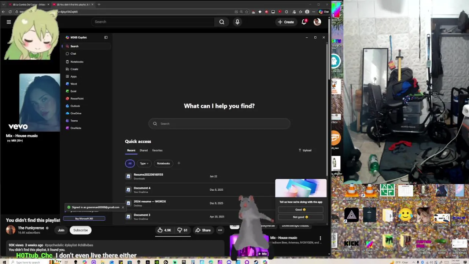This screenshot has height=264, width=469.
Task: Switch to the Recent tab
Action: click(x=131, y=150)
